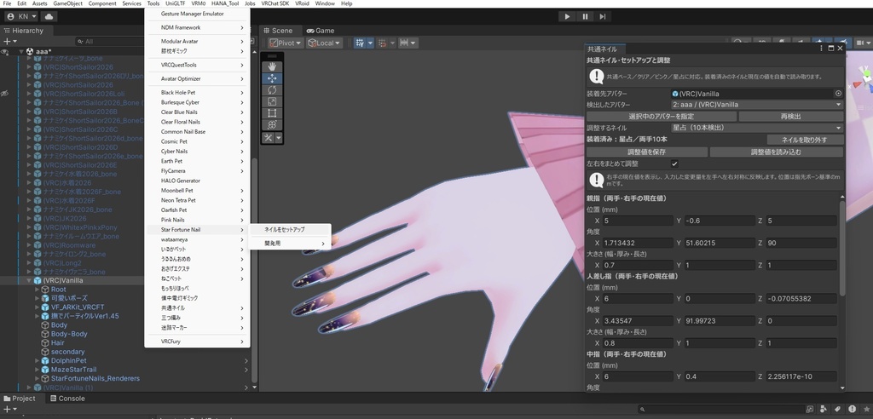This screenshot has width=873, height=419.
Task: Open the Tools menu
Action: click(153, 3)
